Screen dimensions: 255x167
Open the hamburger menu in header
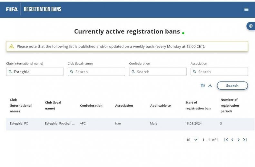point(246,9)
